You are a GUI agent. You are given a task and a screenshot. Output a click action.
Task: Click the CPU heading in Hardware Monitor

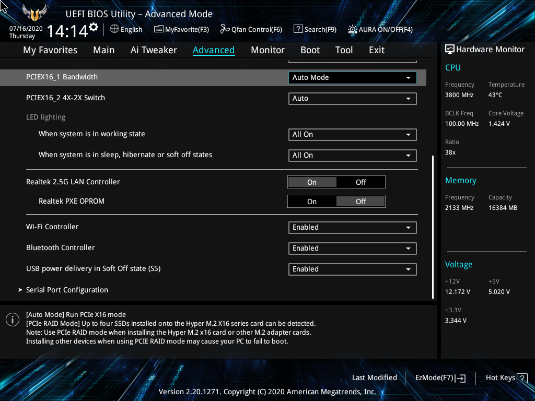point(453,67)
